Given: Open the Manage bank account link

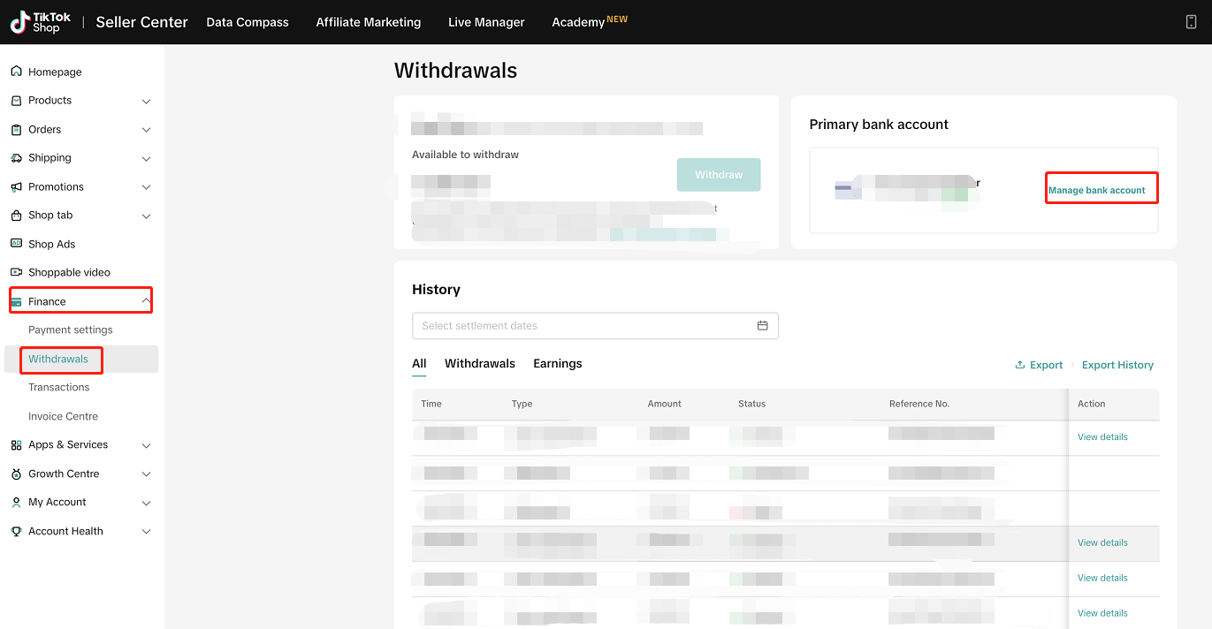Looking at the screenshot, I should tap(1096, 191).
